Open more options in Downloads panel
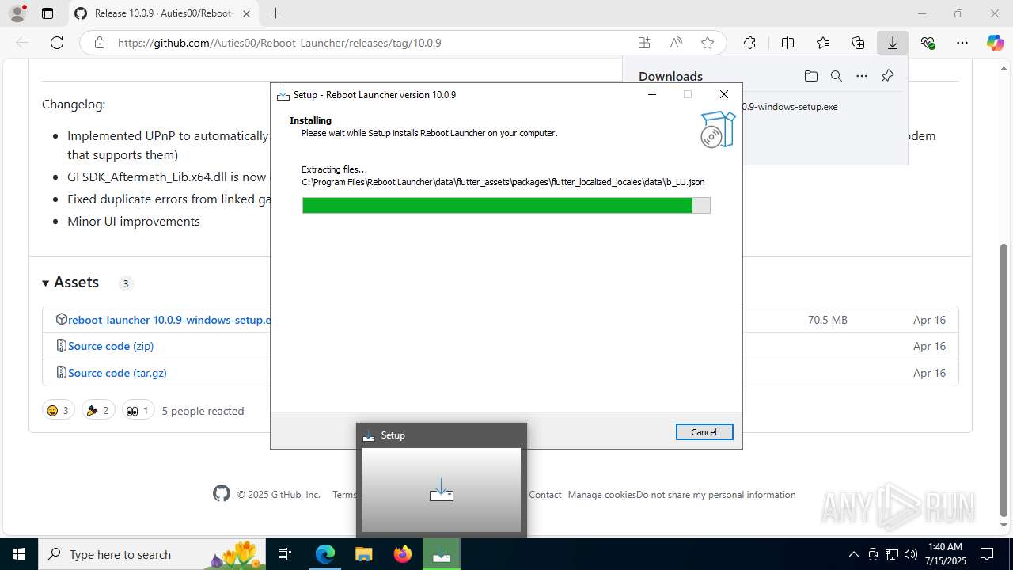 pyautogui.click(x=862, y=76)
